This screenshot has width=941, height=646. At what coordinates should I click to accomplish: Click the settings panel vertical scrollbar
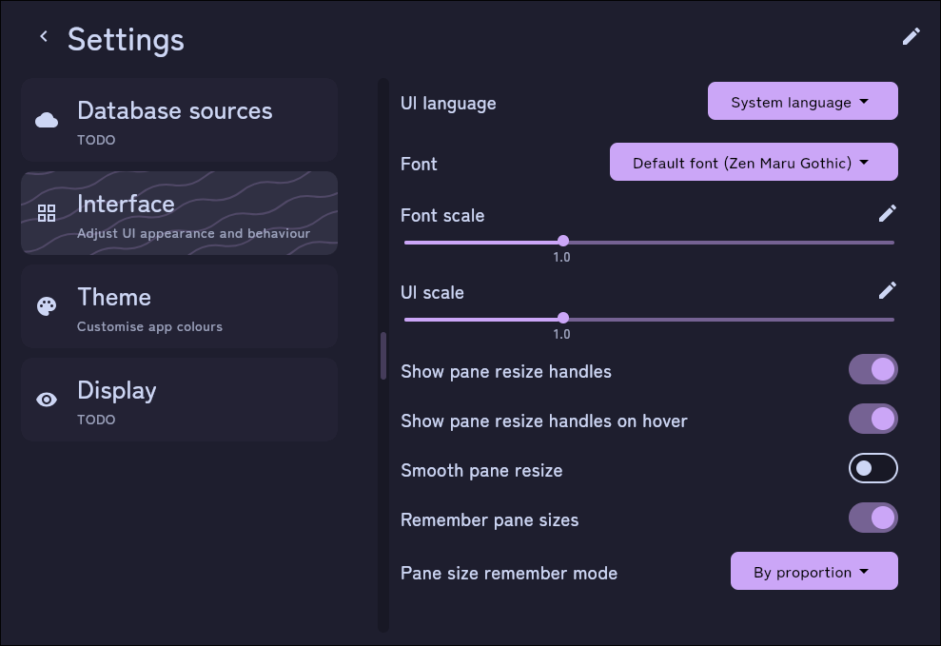click(383, 356)
